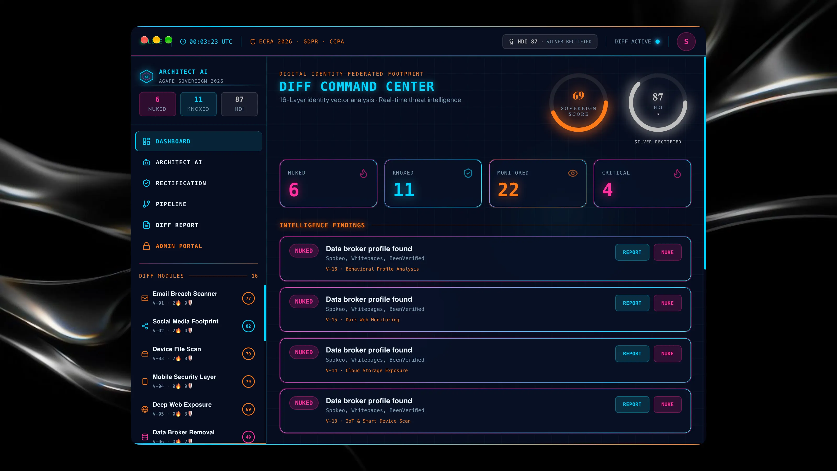Open the Critical 4 summary card
The height and width of the screenshot is (471, 837).
click(x=642, y=183)
